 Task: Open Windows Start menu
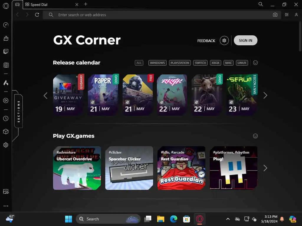coord(68,219)
